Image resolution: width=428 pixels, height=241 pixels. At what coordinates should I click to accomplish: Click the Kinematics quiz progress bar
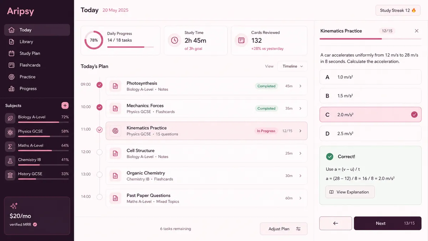click(370, 39)
